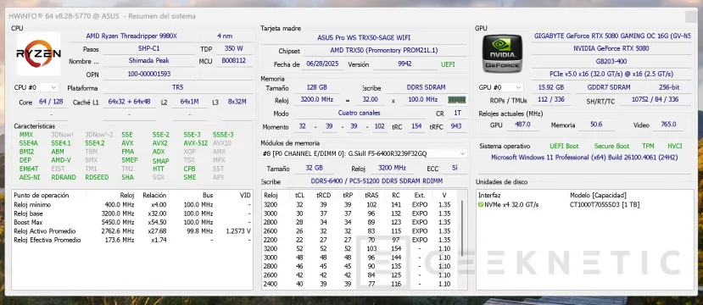
Task: Click the B008112 MCU value
Action: tap(233, 61)
